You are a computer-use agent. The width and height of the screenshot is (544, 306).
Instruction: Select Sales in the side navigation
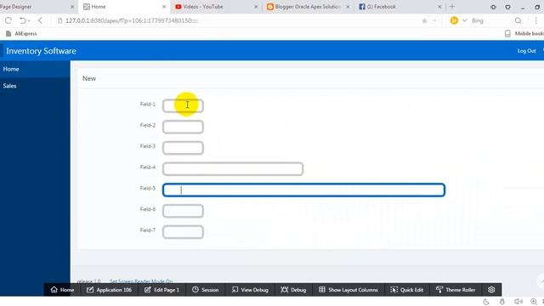point(35,86)
